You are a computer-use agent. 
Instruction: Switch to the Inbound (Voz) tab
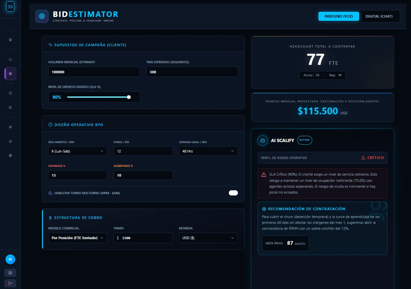tap(339, 16)
